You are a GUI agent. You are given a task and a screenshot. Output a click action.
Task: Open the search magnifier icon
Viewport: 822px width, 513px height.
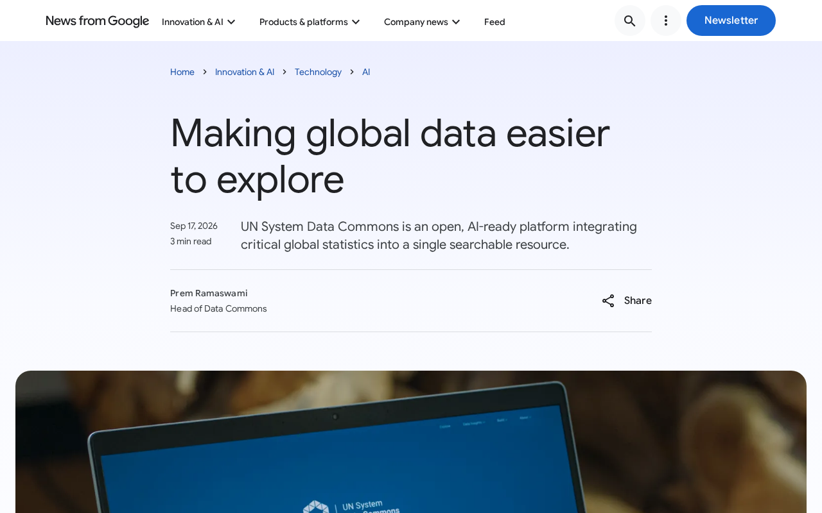click(630, 21)
